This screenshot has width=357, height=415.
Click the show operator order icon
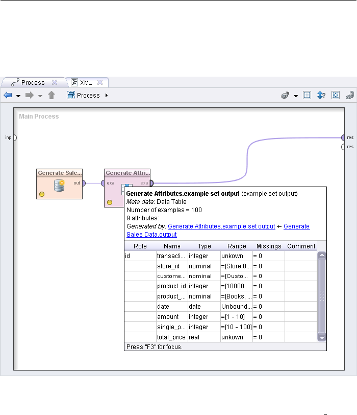click(x=321, y=95)
